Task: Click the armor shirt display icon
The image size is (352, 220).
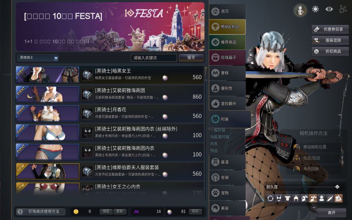Action: [287, 198]
